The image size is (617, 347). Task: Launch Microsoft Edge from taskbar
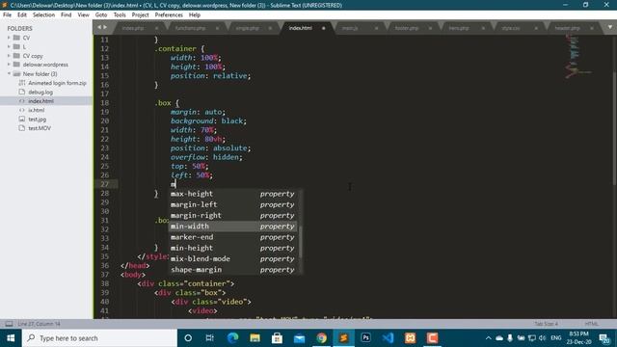232,338
